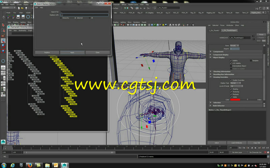
Task: Toggle the Playback override checkbox
Action: tap(231, 94)
